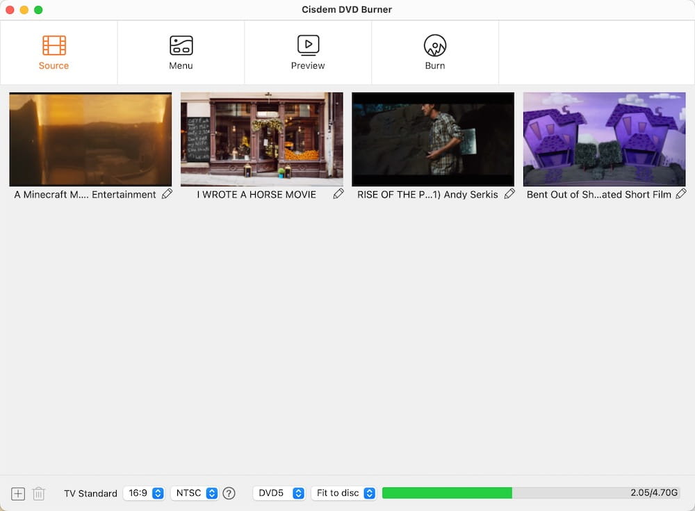695x511 pixels.
Task: Click the green disc capacity bar
Action: pos(447,493)
